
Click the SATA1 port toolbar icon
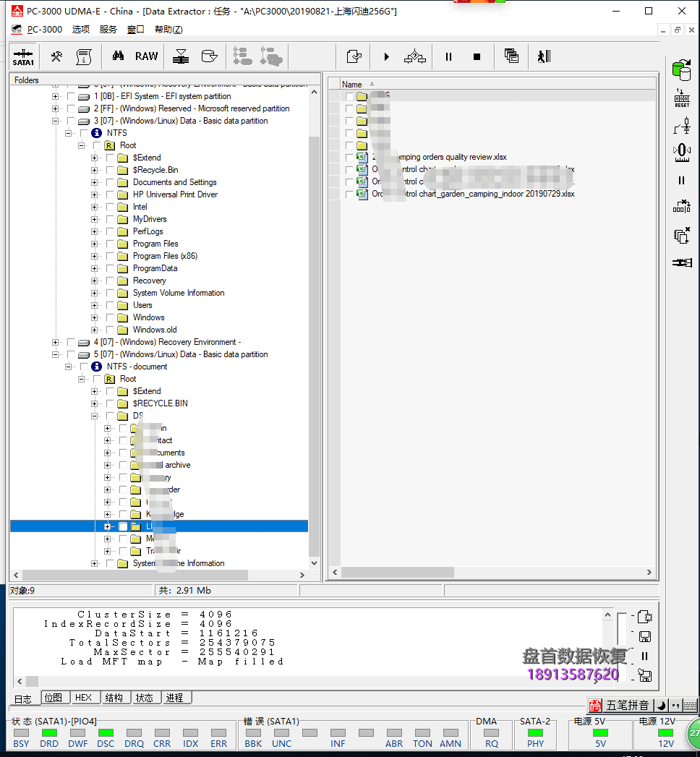pyautogui.click(x=23, y=57)
